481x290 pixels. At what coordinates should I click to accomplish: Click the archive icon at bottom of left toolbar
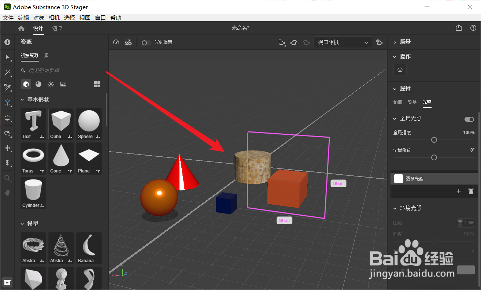7,282
